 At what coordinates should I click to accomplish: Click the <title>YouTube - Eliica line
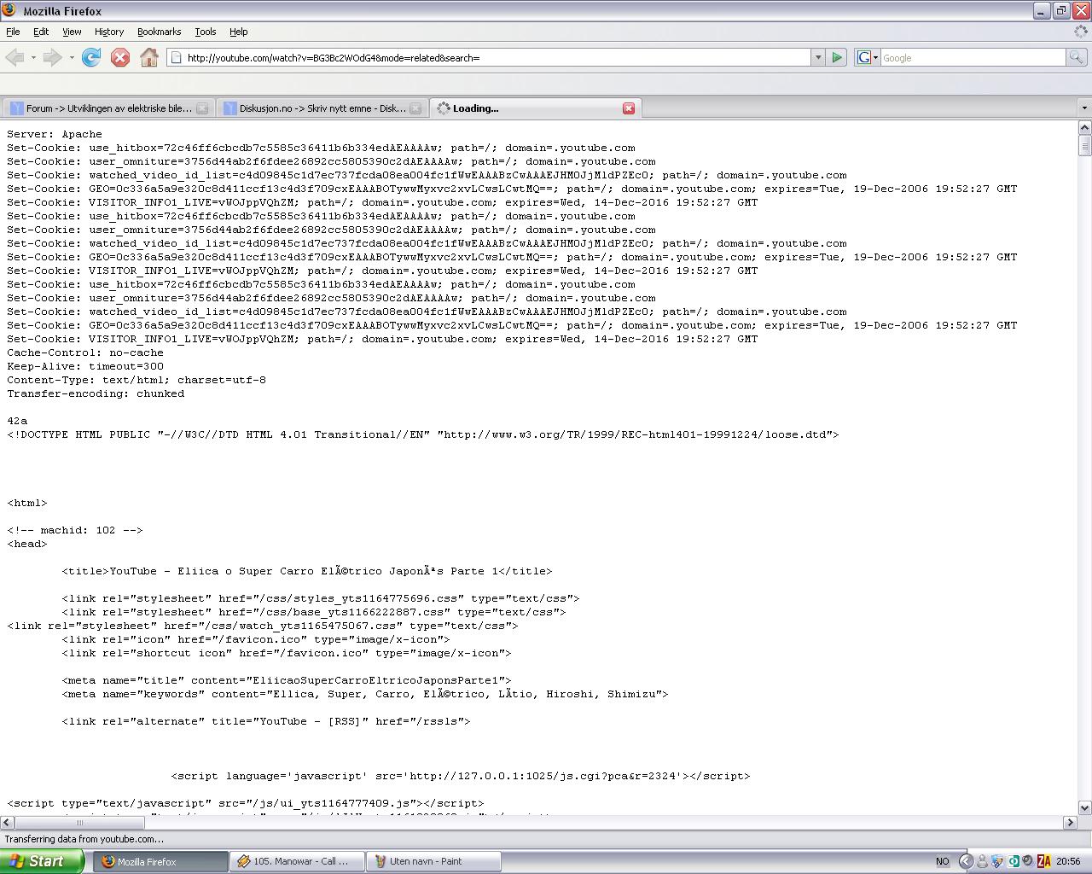[307, 571]
